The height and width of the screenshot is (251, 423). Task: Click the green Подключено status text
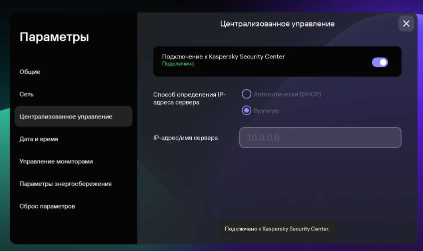coord(178,64)
